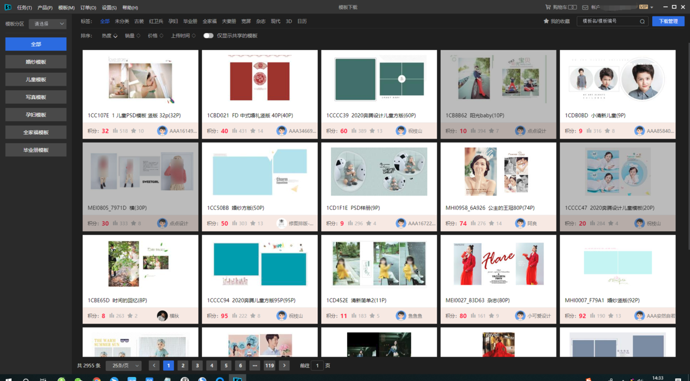Image resolution: width=690 pixels, height=381 pixels.
Task: Sort by upload time (上传时间)
Action: tap(183, 36)
